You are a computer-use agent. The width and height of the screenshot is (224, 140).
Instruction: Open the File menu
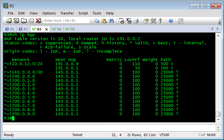click(x=11, y=13)
